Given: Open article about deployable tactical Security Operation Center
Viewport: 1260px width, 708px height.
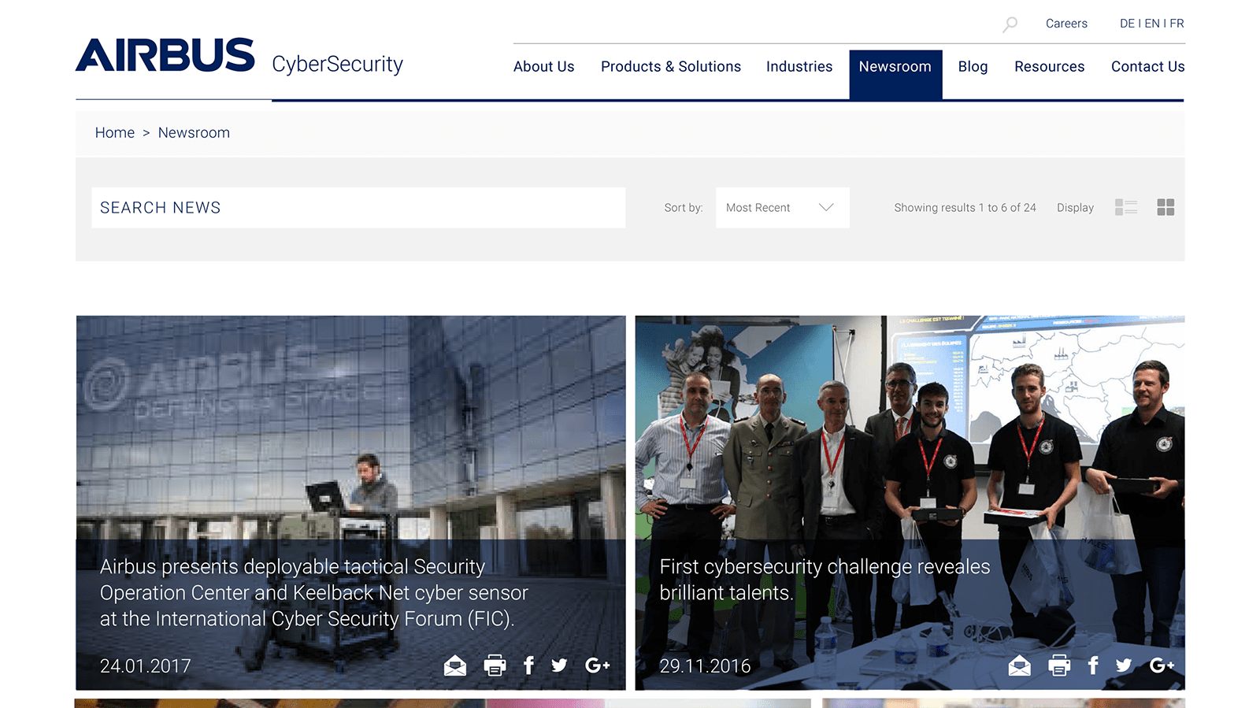Looking at the screenshot, I should (x=314, y=593).
